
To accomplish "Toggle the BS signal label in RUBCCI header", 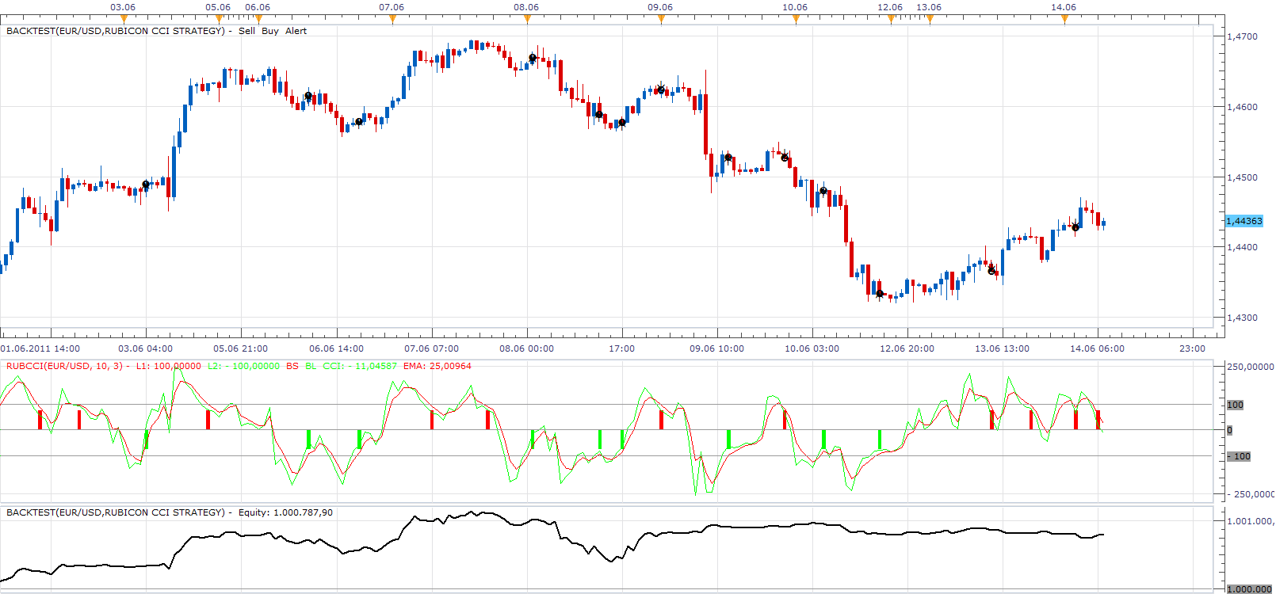I will pyautogui.click(x=292, y=366).
